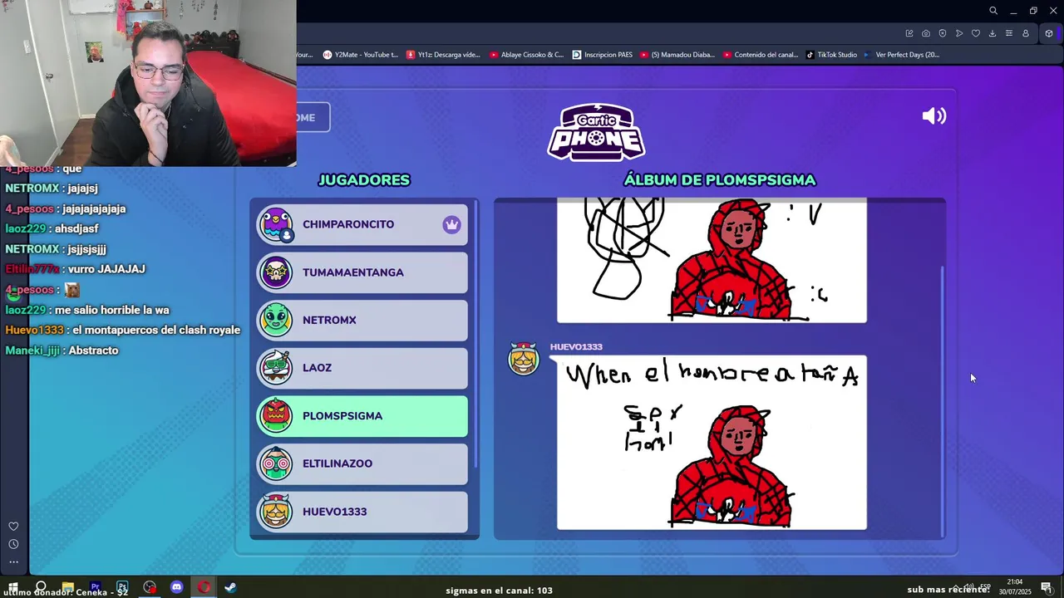Open the Mamadou Diaba bookmark
Image resolution: width=1064 pixels, height=598 pixels.
point(677,55)
